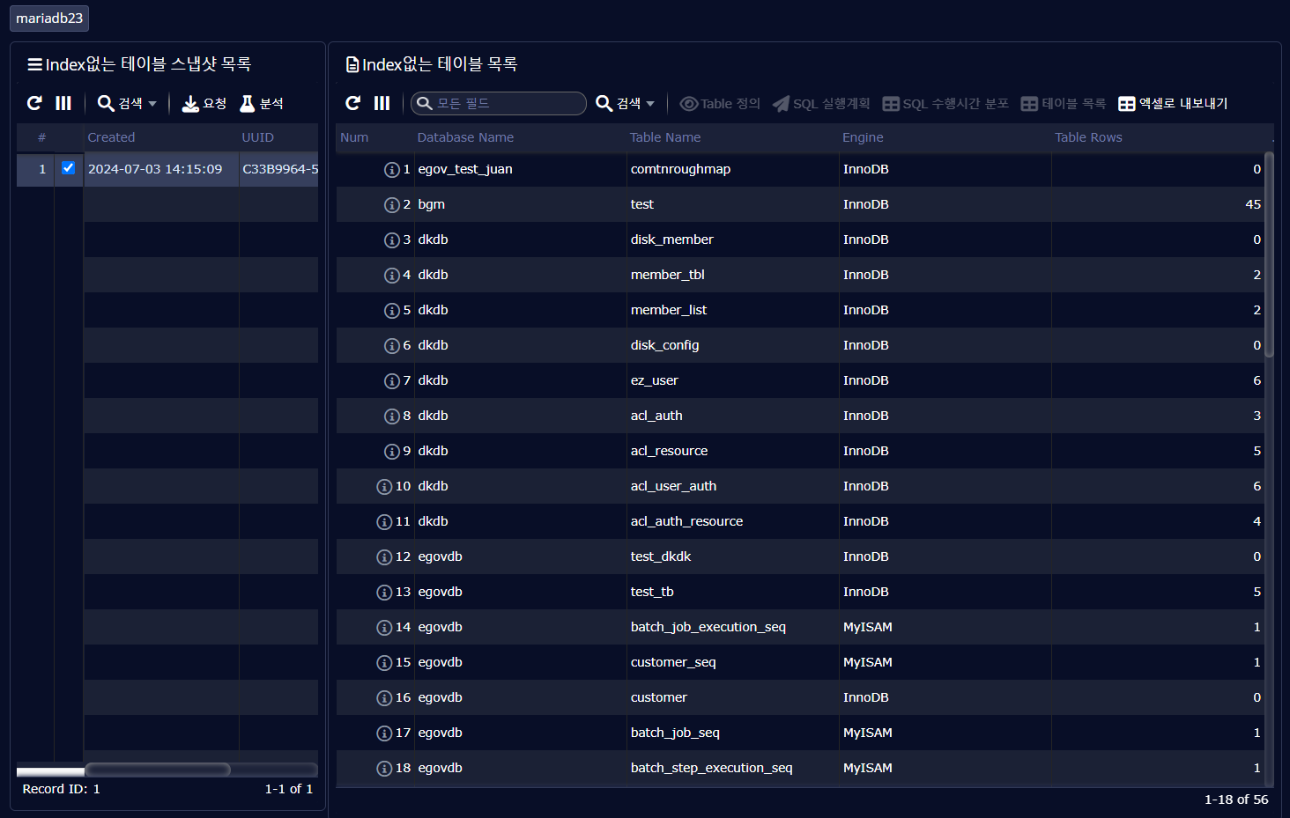Click the 요청 download icon button

204,103
